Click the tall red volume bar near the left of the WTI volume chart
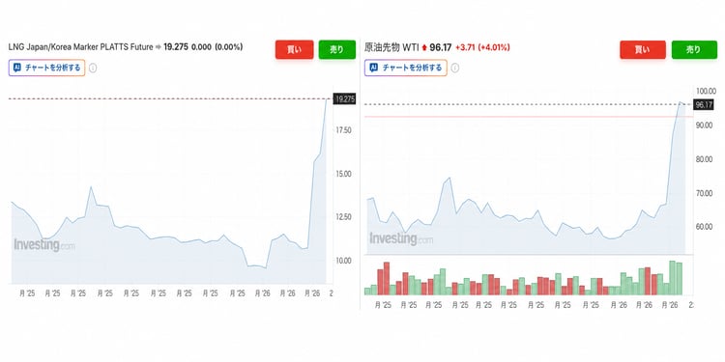Screen dimensions: 725x362 [387, 278]
